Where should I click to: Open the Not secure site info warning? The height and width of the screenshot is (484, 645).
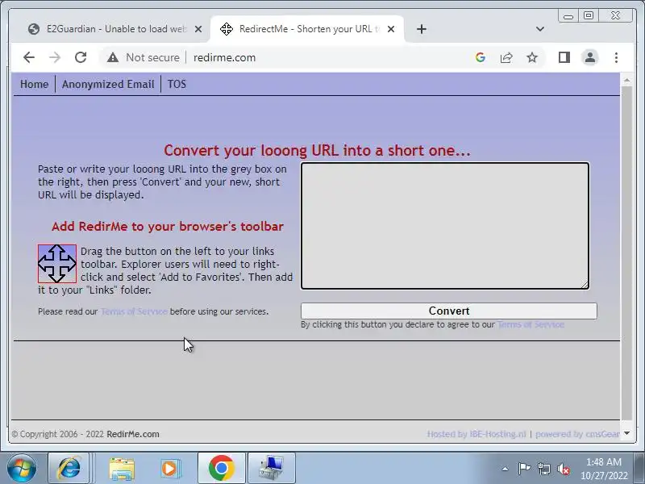tap(144, 57)
